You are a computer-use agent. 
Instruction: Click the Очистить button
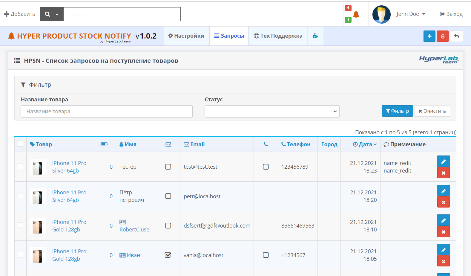(x=432, y=111)
